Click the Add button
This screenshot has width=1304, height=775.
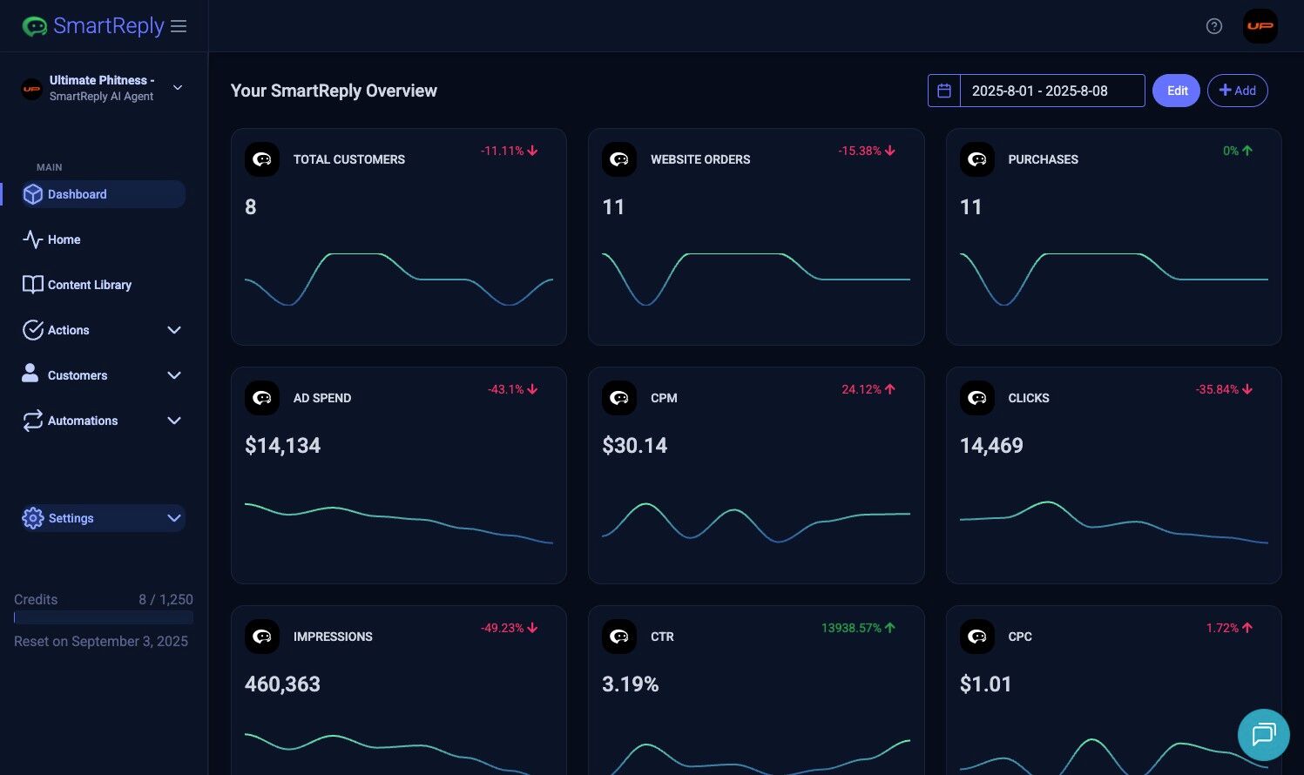pos(1237,91)
